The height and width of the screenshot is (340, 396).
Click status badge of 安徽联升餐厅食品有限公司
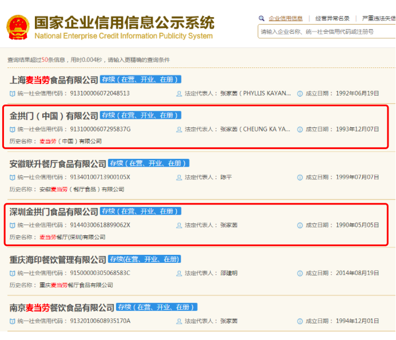click(x=149, y=163)
